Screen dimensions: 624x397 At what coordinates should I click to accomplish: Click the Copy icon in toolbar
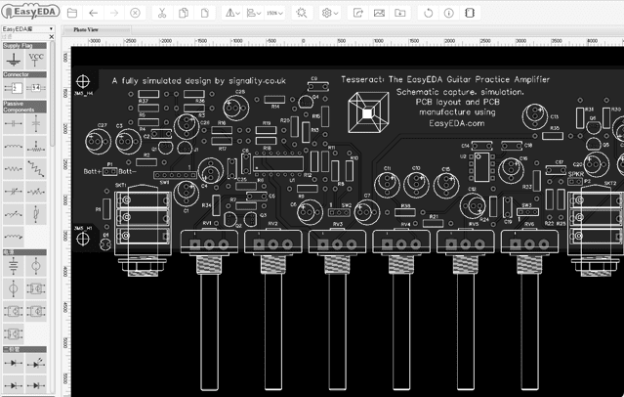(x=183, y=14)
